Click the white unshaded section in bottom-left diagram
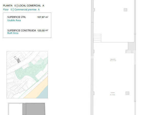 15,109
